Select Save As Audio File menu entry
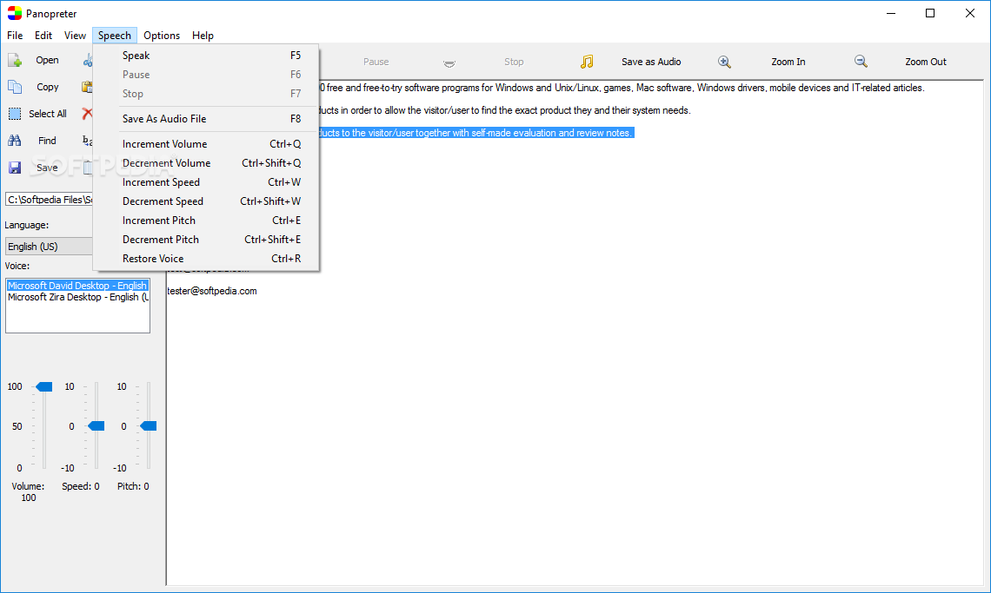991x593 pixels. pyautogui.click(x=206, y=119)
